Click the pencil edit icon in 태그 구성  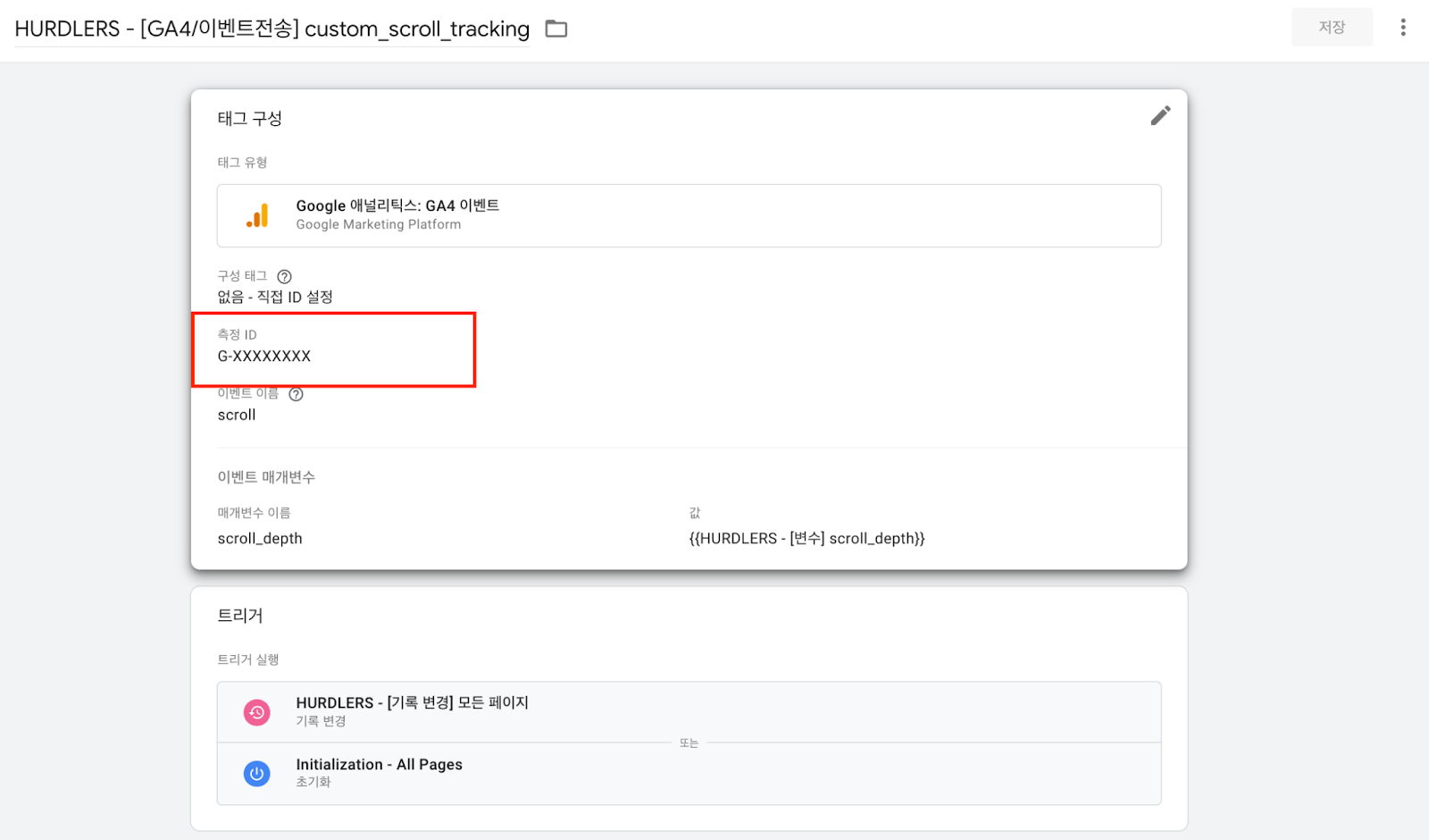pyautogui.click(x=1160, y=115)
